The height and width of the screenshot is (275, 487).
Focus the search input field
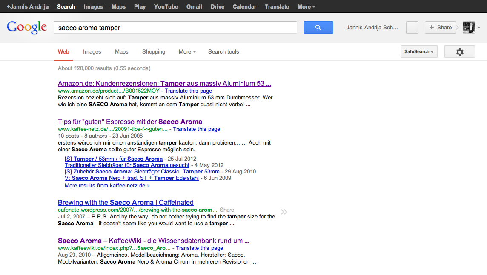click(175, 28)
